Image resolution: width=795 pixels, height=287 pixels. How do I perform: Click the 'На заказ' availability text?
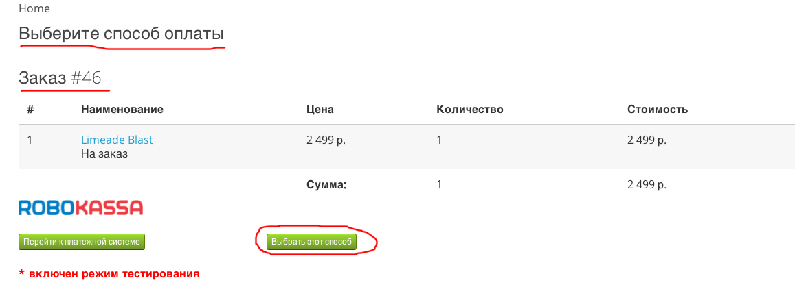pos(104,153)
